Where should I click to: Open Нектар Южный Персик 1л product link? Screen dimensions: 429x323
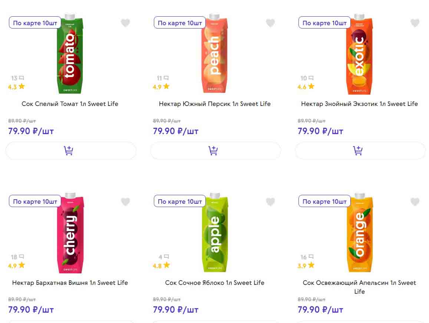[x=215, y=104]
